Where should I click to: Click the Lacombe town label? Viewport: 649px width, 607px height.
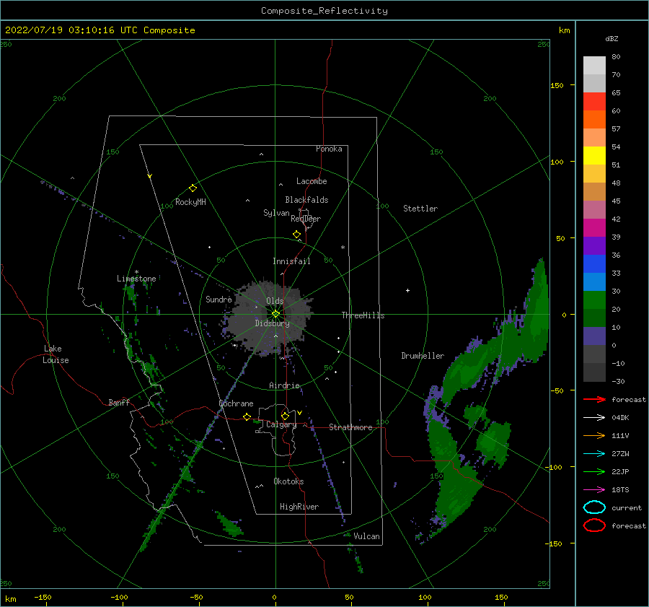(x=312, y=181)
